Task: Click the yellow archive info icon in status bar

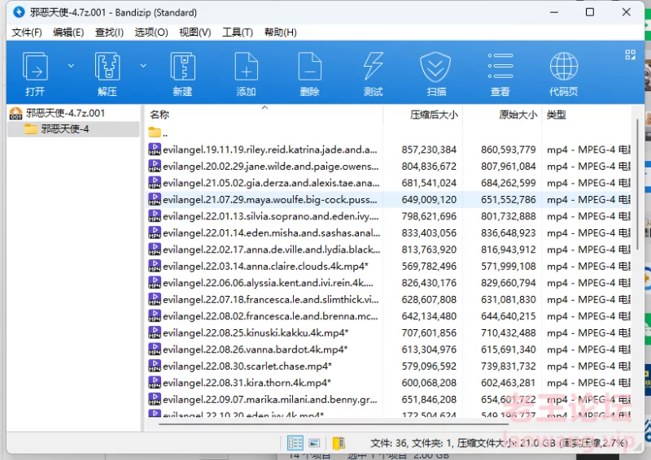Action: point(339,443)
